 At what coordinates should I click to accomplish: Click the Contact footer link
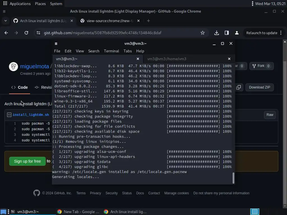[154, 193]
